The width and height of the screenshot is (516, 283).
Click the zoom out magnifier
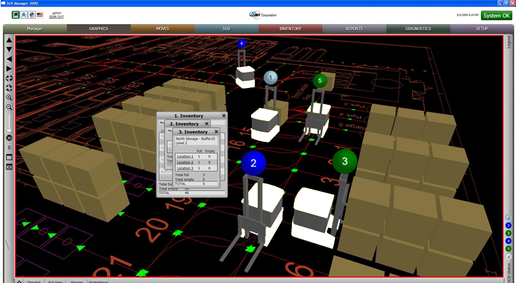[x=9, y=107]
